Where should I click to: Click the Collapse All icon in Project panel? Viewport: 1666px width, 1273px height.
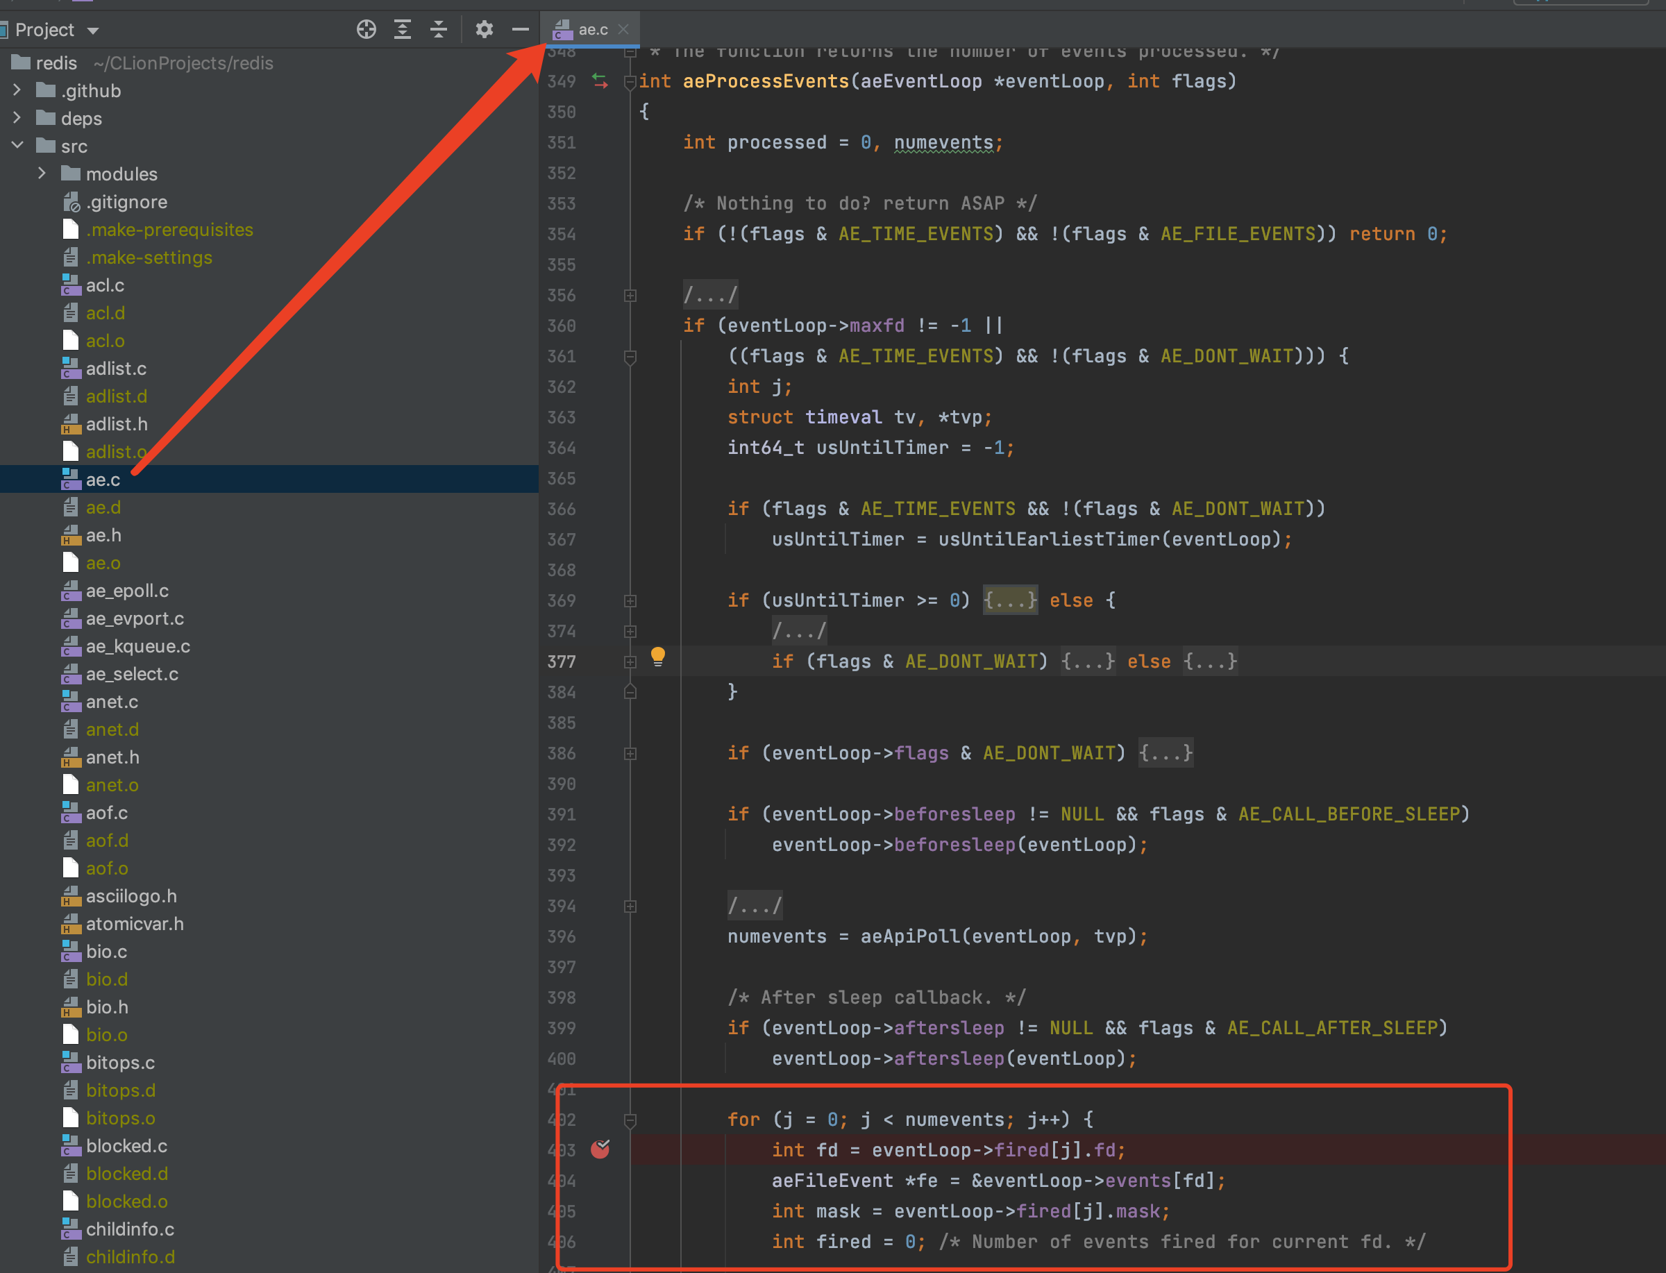click(x=439, y=30)
